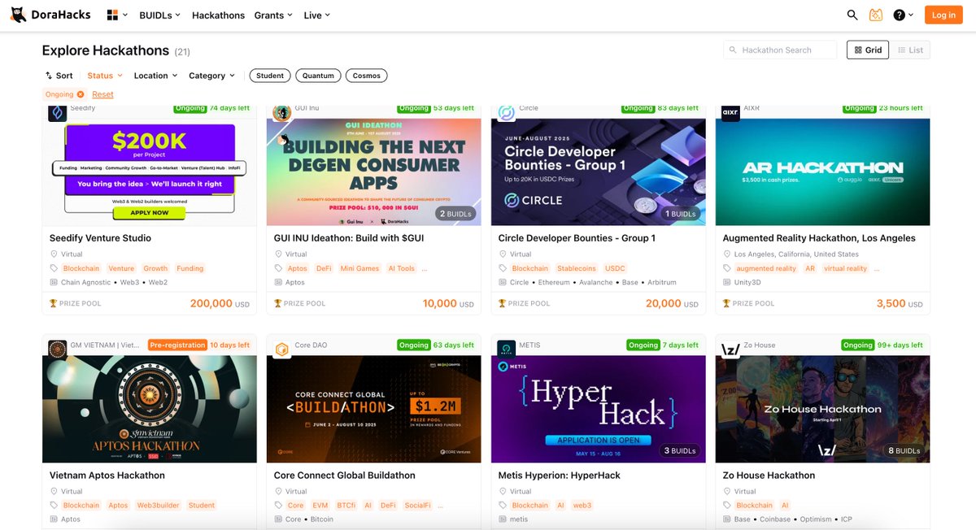This screenshot has width=976, height=530.
Task: Open Vietnam Aptos Hackathon title
Action: [107, 476]
